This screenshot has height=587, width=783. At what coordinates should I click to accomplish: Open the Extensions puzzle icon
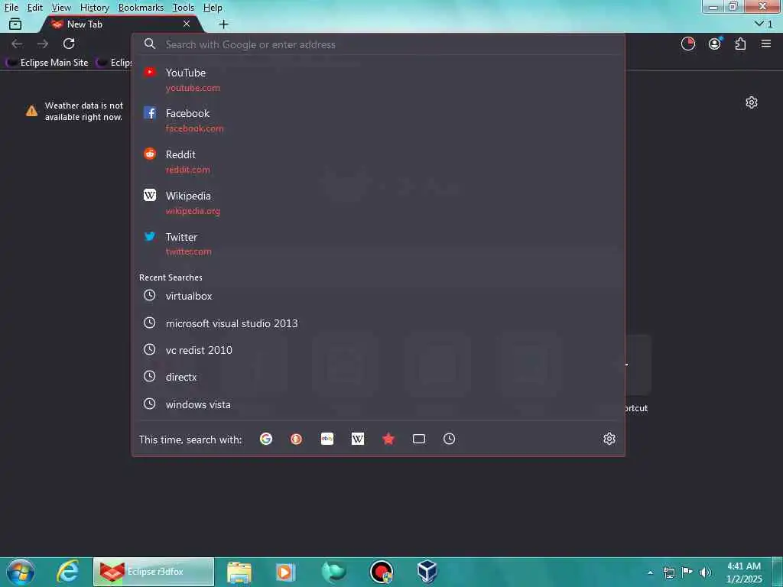tap(740, 44)
